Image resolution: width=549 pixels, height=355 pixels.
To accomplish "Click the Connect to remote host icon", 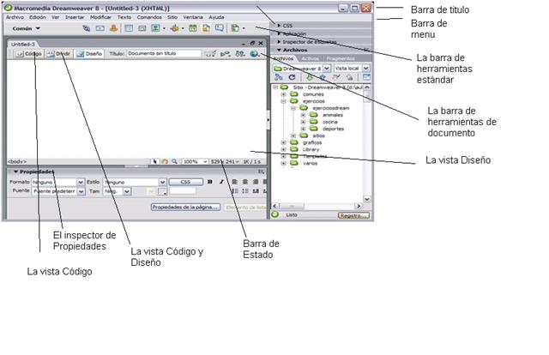I will click(278, 77).
